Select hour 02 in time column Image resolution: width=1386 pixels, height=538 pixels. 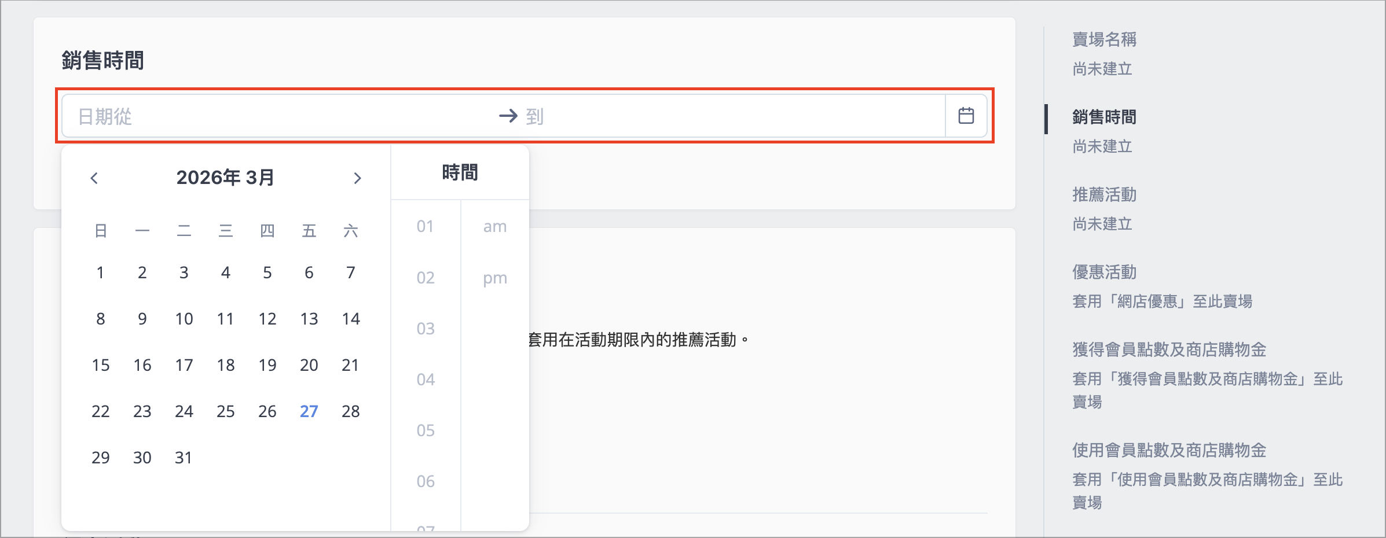pyautogui.click(x=426, y=278)
